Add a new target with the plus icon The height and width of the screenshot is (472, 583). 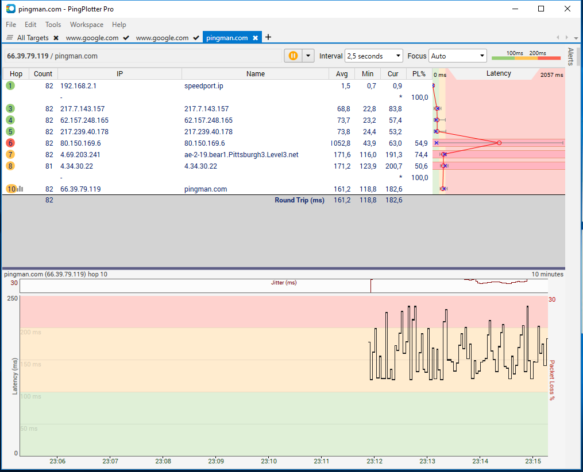tap(268, 37)
